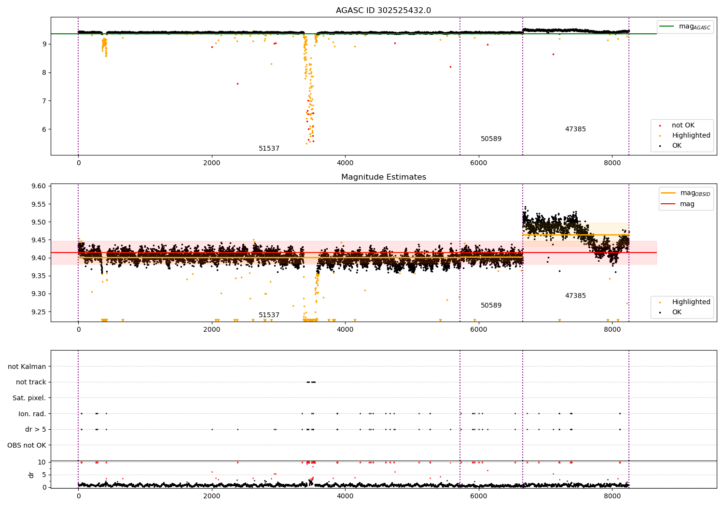Click the 'dr' axis label of bottom plot

[x=31, y=475]
